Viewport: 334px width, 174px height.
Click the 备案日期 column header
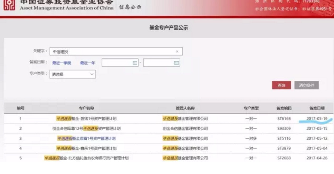tap(317, 108)
